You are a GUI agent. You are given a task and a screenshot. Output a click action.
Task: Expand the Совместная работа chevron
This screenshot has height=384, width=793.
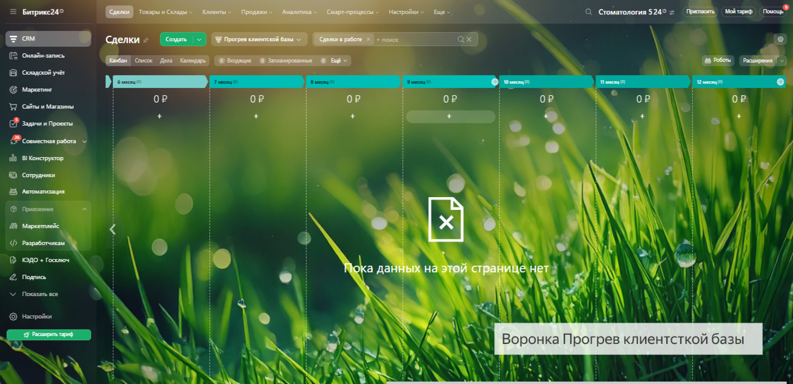(x=84, y=141)
